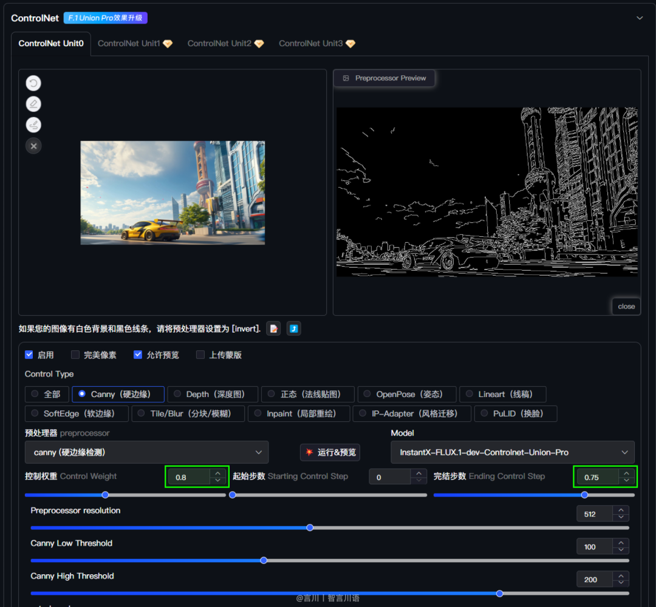Screen dimensions: 656x607
Task: Click the close button on the preview panel
Action: coord(626,306)
